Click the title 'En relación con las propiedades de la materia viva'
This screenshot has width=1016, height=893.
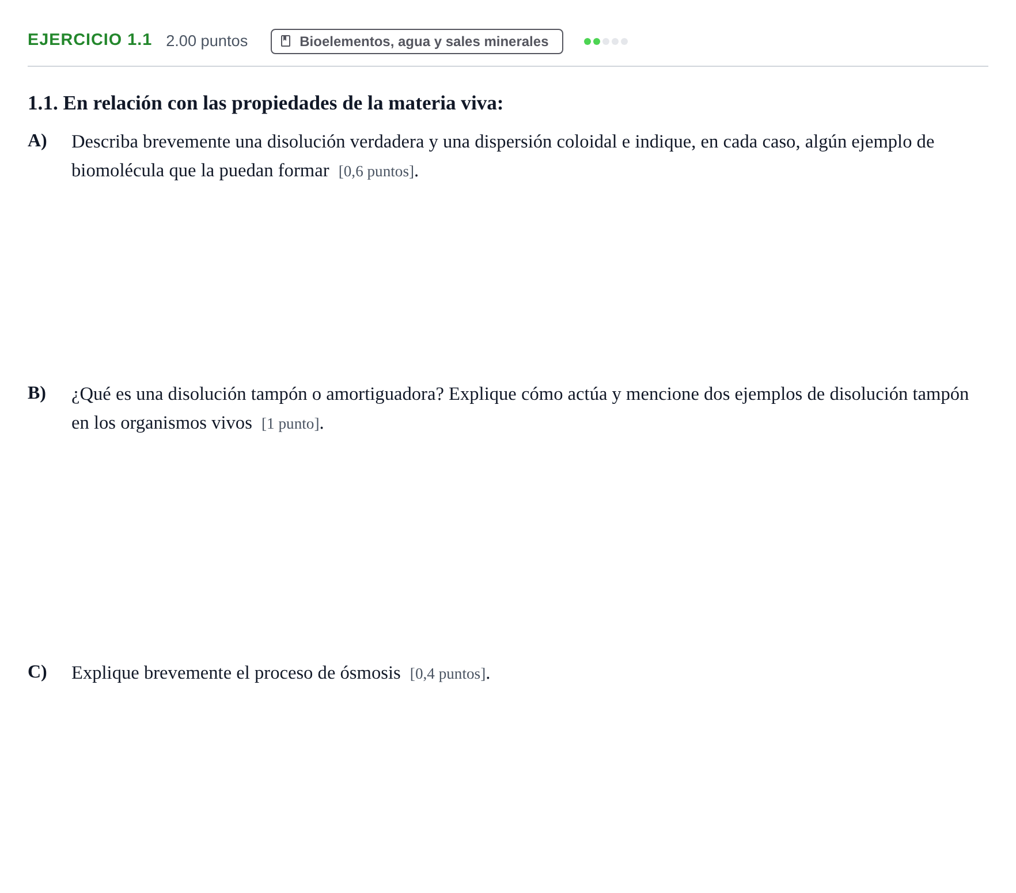pos(283,103)
